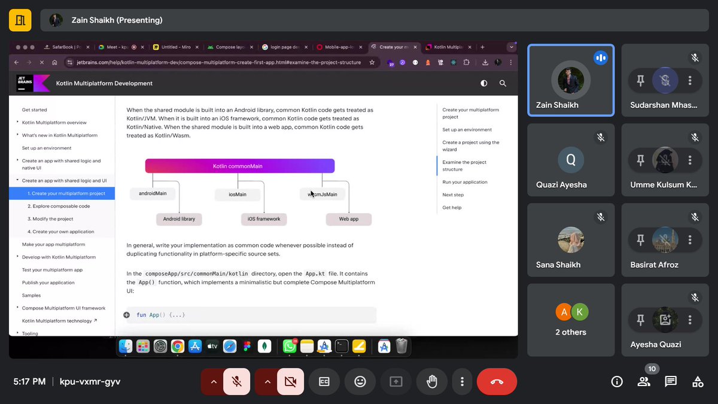Open video settings arrow beside camera
This screenshot has height=404, width=718.
pyautogui.click(x=267, y=381)
